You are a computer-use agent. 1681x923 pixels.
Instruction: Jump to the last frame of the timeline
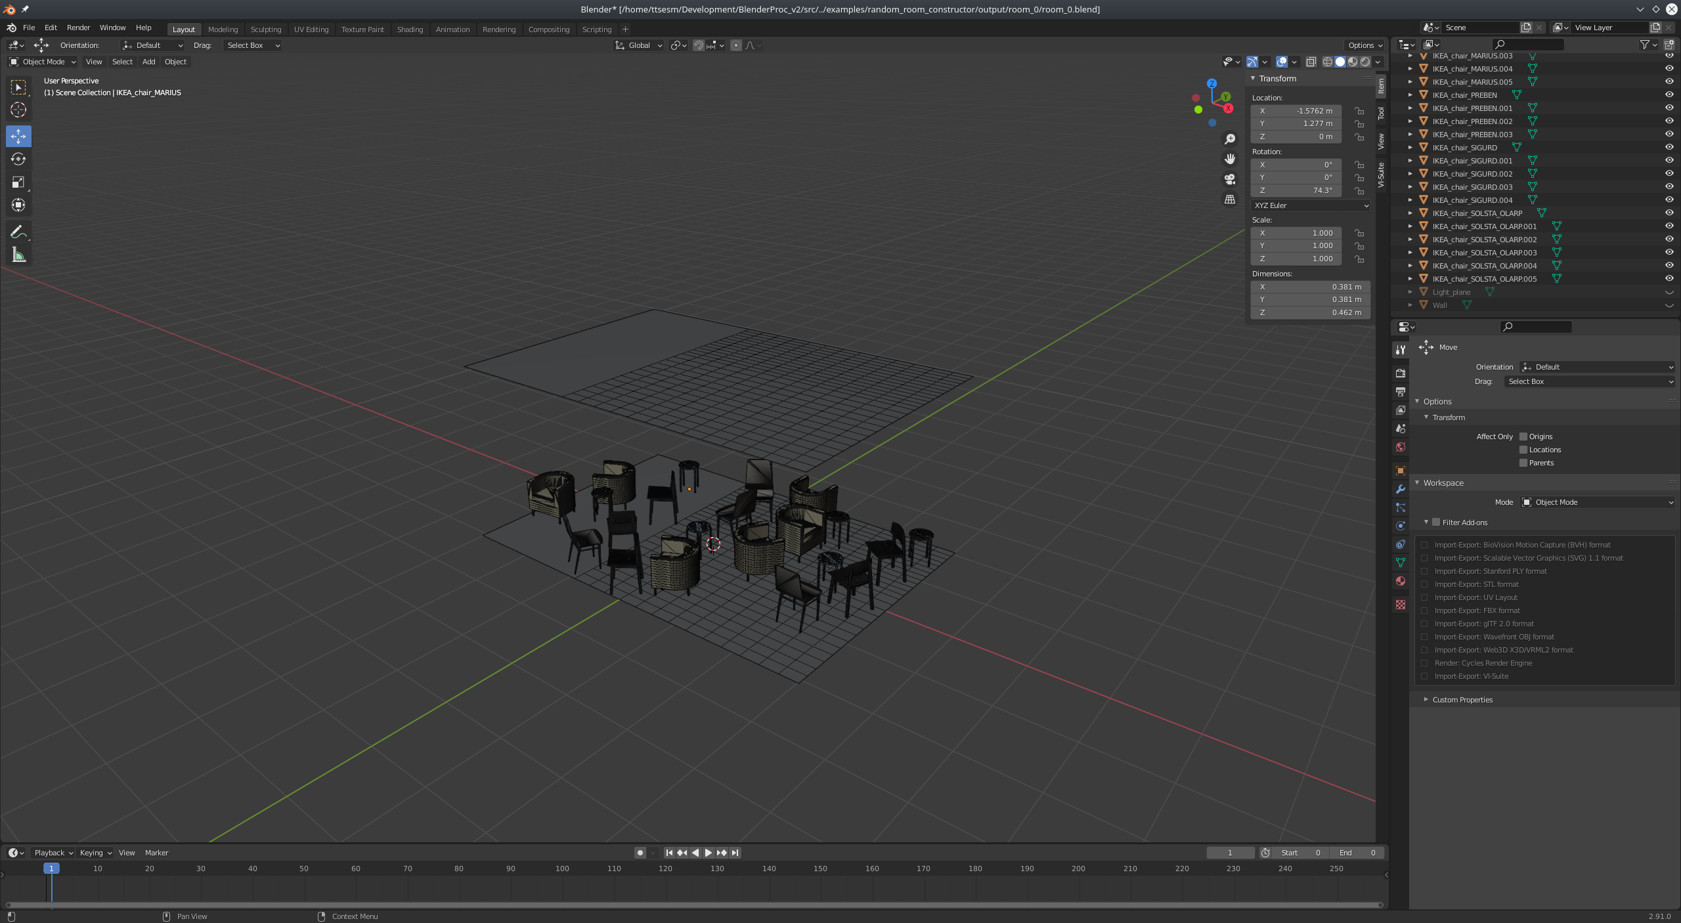[x=734, y=852]
